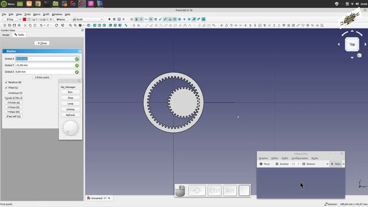Open the Draft menu

click(46, 14)
